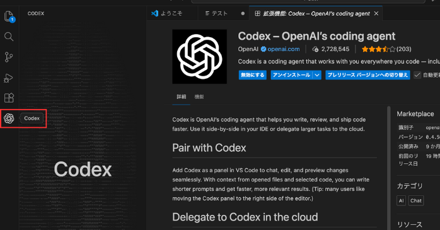Click the unsaved dot on テスト tab

pos(243,13)
